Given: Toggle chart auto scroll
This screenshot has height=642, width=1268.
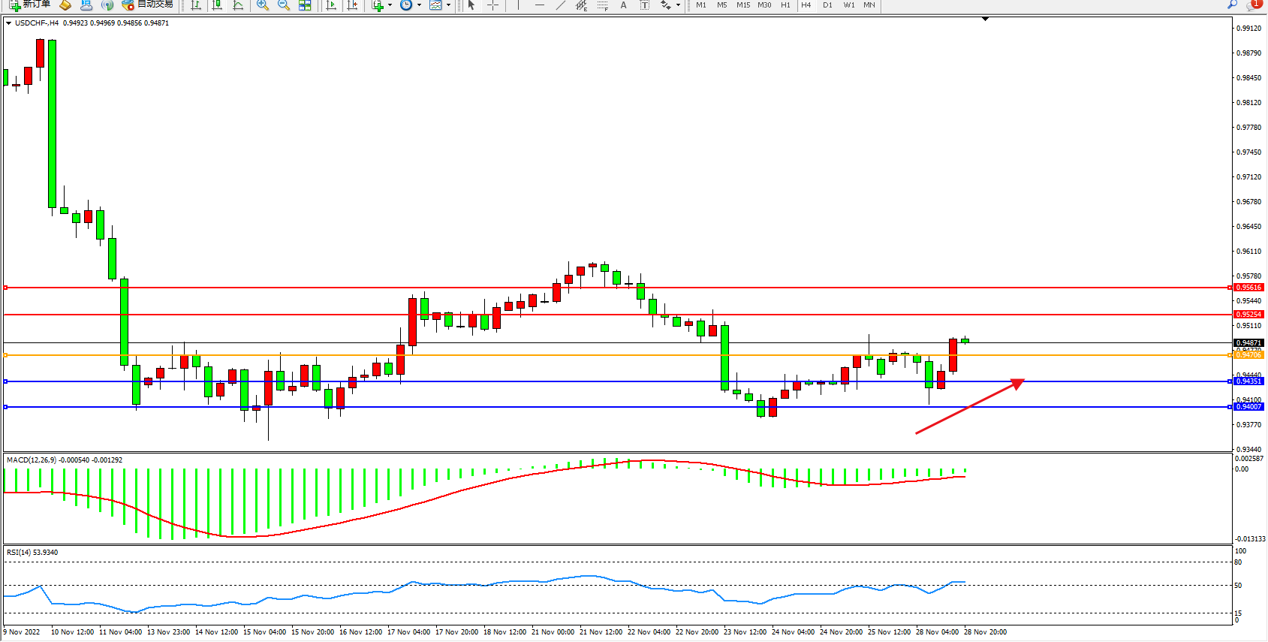Looking at the screenshot, I should 330,5.
